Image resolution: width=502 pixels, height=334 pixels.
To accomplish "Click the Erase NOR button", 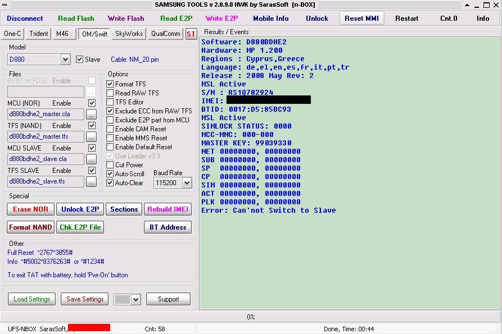I will (30, 209).
